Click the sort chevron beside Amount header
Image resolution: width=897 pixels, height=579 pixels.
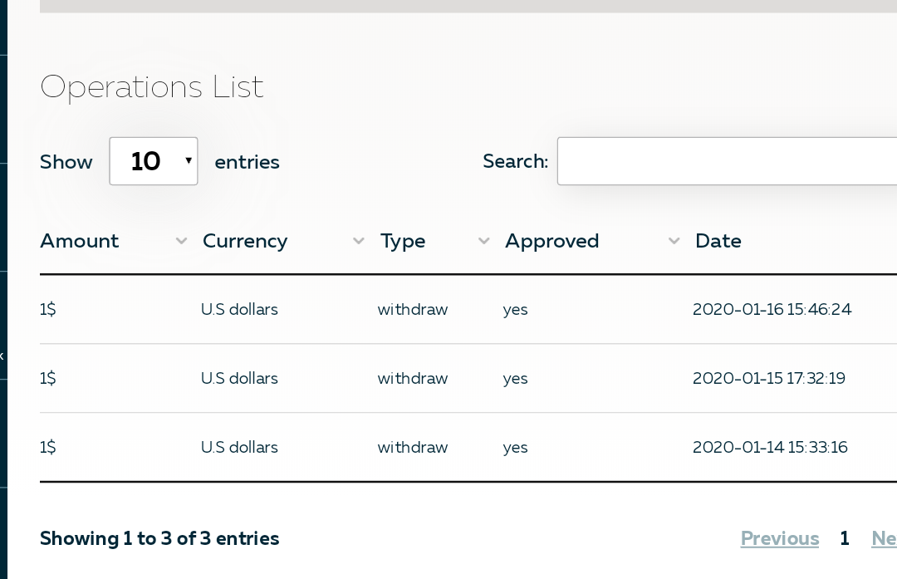tap(181, 242)
